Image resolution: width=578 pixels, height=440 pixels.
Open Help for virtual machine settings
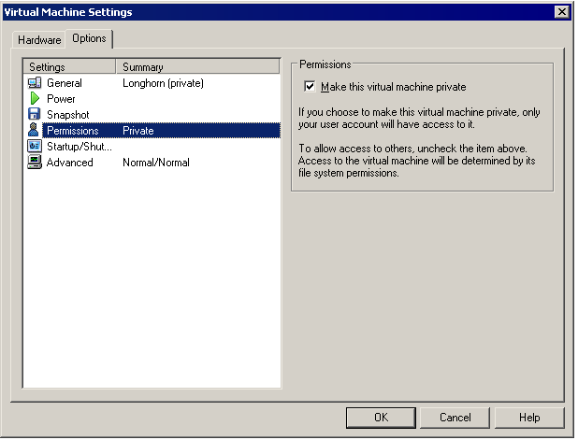click(x=529, y=418)
